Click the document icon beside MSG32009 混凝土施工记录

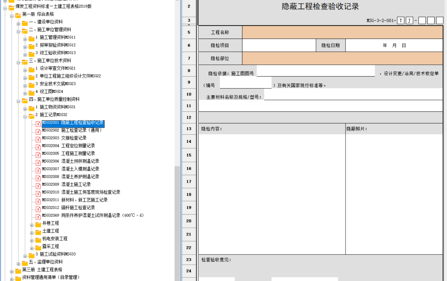click(x=38, y=186)
